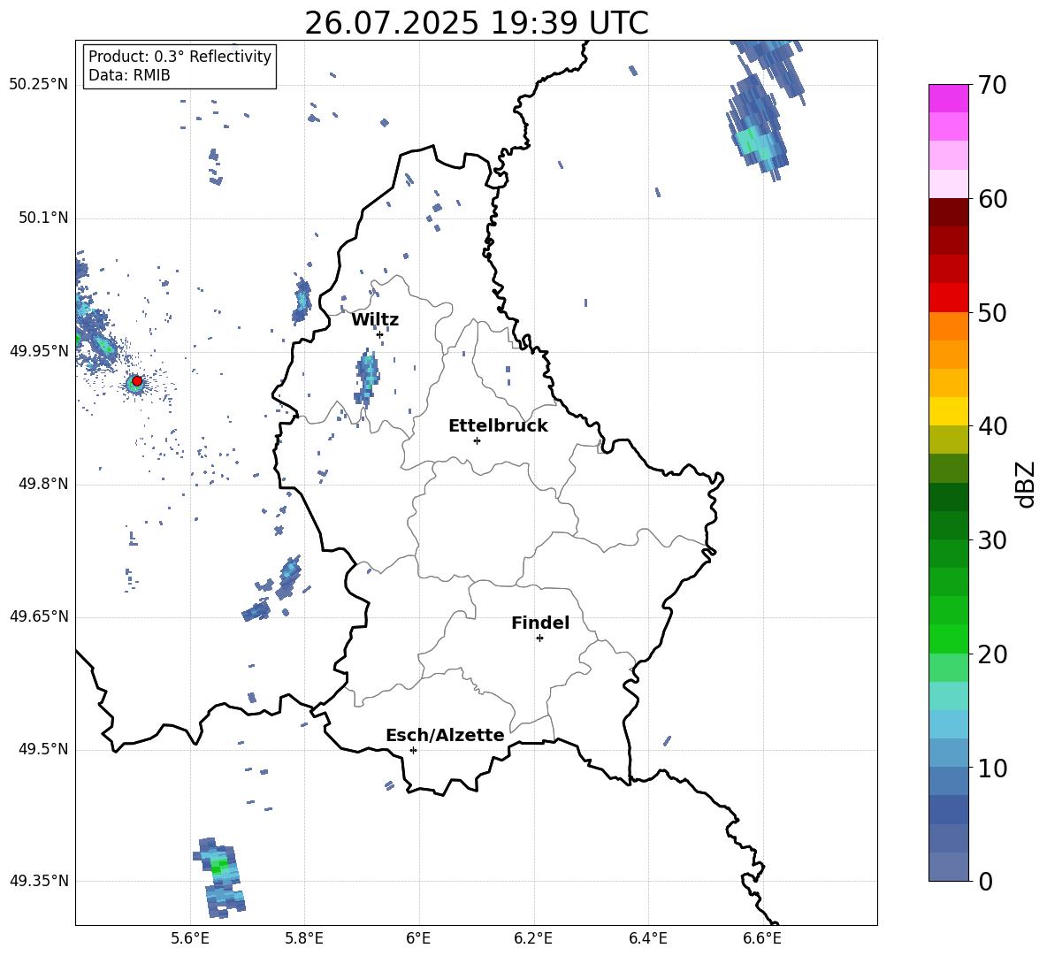Select the Ettelbruck city label
The image size is (1047, 956).
click(x=498, y=426)
